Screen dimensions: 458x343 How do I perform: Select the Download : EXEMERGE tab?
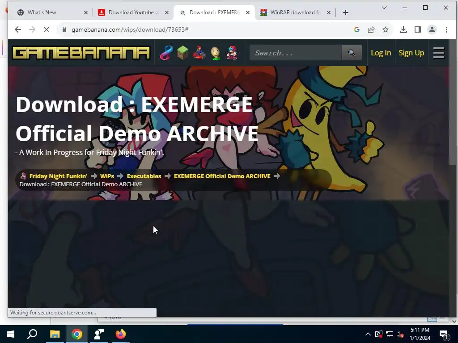[x=215, y=13]
